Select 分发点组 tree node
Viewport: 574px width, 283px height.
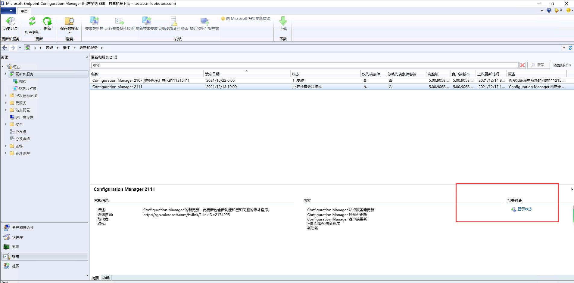23,139
